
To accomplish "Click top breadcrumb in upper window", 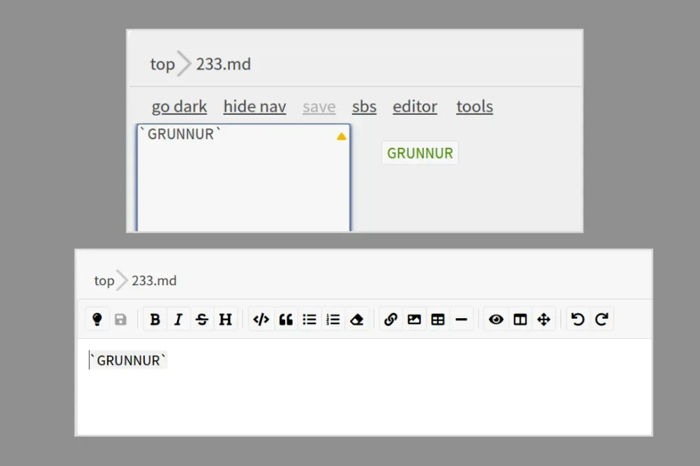I will click(162, 64).
